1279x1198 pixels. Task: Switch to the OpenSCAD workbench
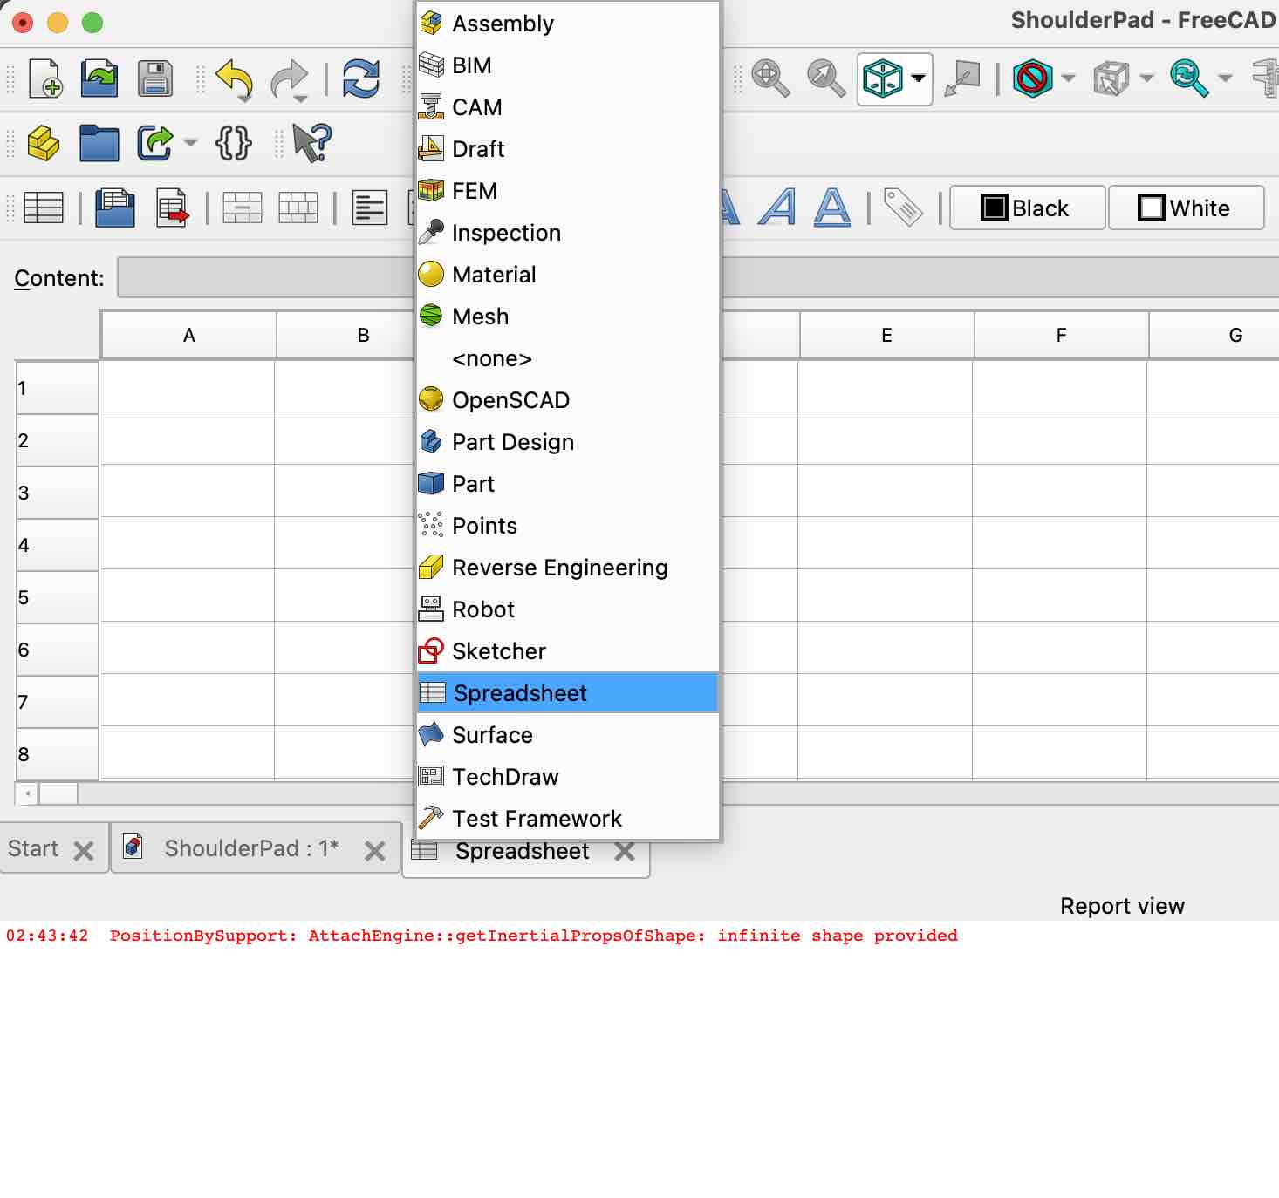pyautogui.click(x=568, y=400)
